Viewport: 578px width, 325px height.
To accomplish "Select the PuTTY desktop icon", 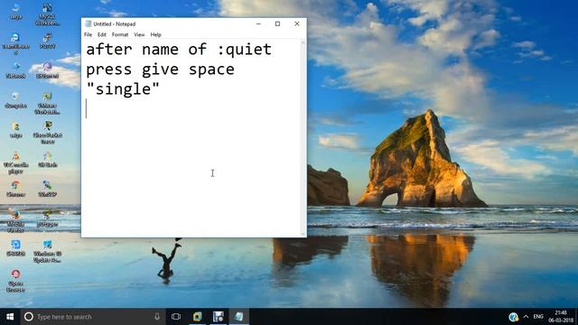I will tap(47, 41).
